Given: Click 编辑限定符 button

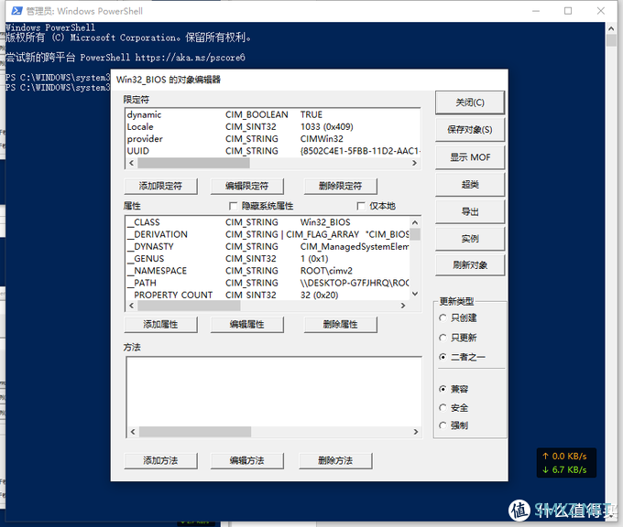Looking at the screenshot, I should click(246, 186).
